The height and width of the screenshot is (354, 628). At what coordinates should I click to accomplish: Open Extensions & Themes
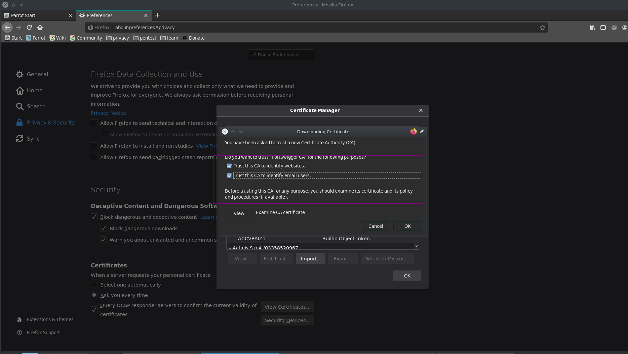(x=45, y=319)
